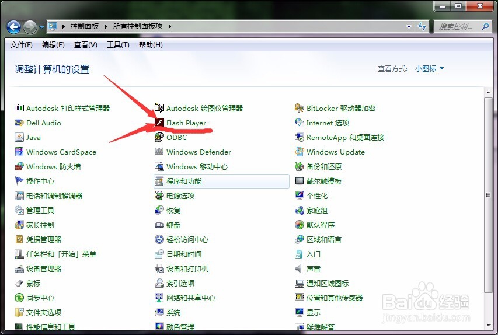This screenshot has height=335, width=498.
Task: Click the scrollbar down arrow
Action: tap(488, 326)
